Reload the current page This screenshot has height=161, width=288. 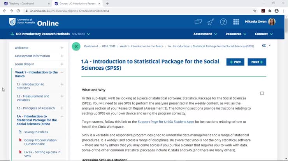point(18,11)
